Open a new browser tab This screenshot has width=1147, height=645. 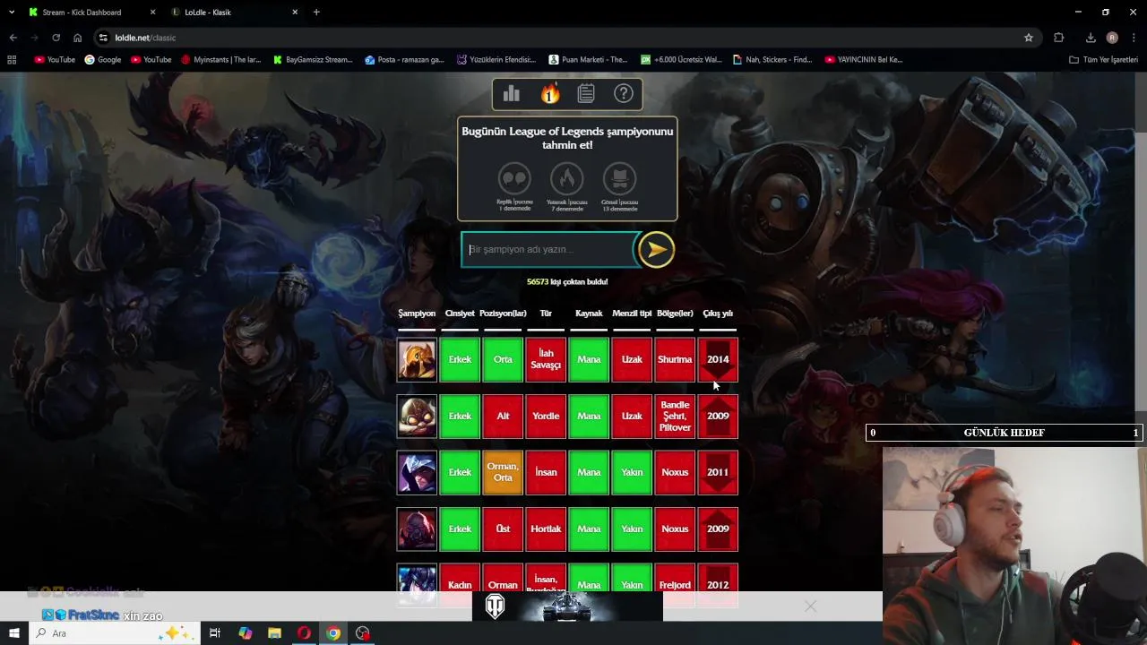pyautogui.click(x=316, y=13)
